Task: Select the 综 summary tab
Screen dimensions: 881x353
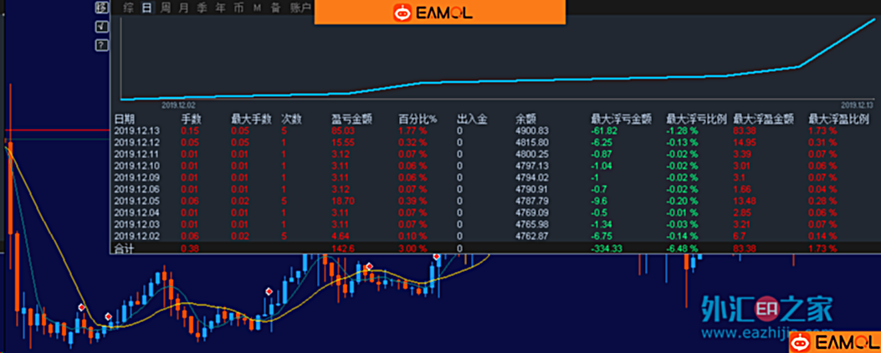Action: [x=128, y=8]
